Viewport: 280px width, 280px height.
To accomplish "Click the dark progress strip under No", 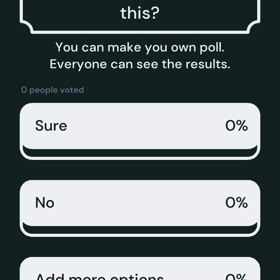I will click(x=140, y=230).
